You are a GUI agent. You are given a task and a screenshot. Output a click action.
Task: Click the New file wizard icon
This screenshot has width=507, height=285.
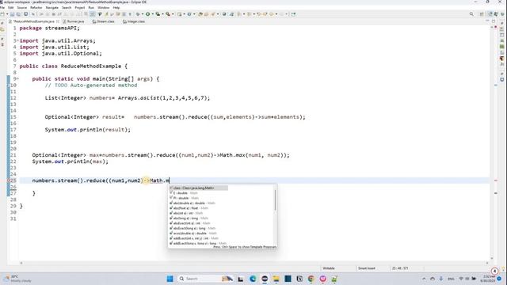point(2,14)
